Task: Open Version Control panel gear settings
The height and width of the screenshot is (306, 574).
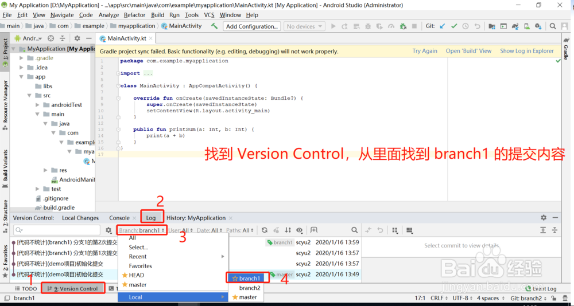Action: click(x=544, y=218)
